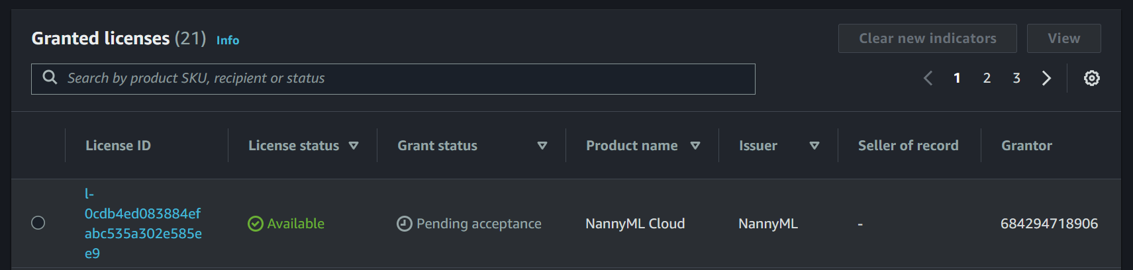Sort by Product name using its arrow

695,146
